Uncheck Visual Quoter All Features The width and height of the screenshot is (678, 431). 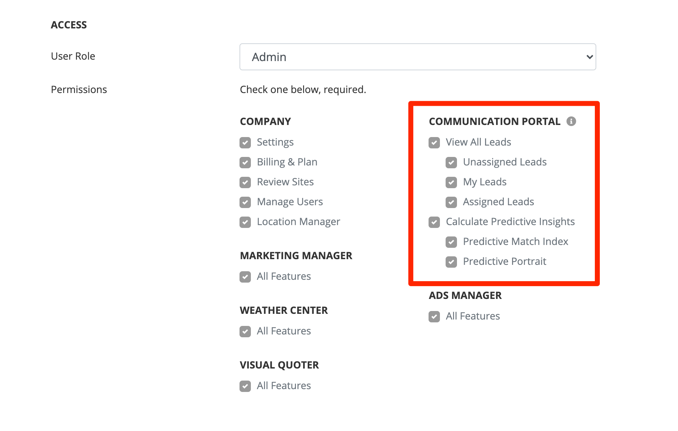coord(245,386)
